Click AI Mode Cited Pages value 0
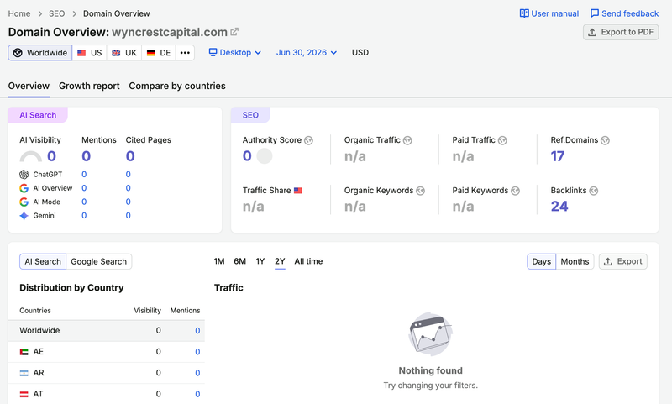This screenshot has height=404, width=672. (x=129, y=202)
